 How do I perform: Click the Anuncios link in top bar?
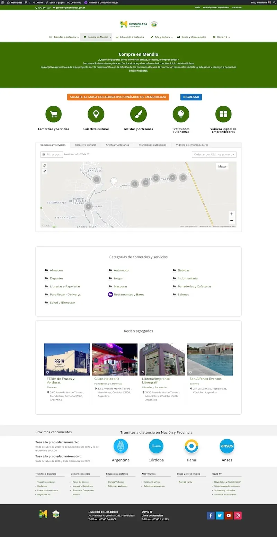pyautogui.click(x=237, y=7)
